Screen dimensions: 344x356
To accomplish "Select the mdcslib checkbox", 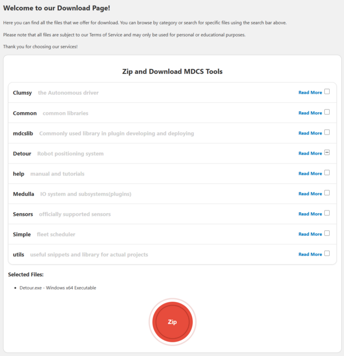I will coord(327,132).
